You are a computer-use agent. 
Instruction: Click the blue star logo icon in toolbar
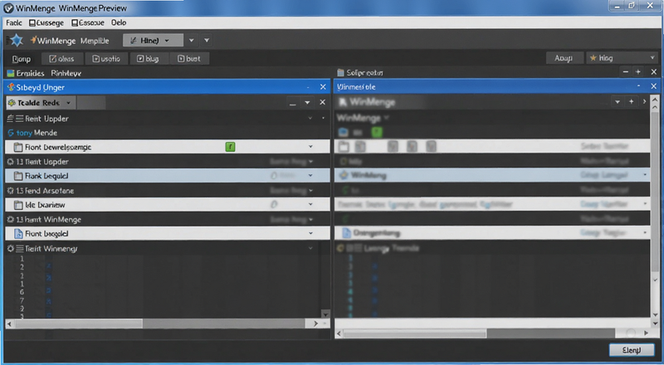[17, 40]
